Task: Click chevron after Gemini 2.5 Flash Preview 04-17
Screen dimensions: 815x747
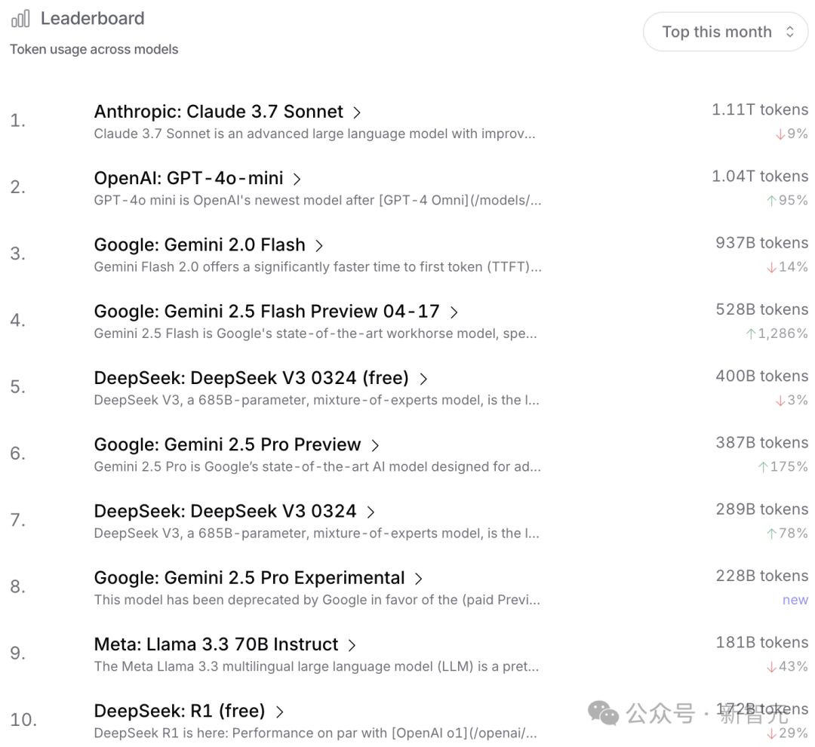Action: click(x=454, y=312)
